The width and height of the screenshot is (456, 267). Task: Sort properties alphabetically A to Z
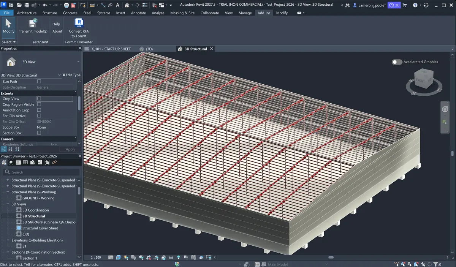[11, 149]
